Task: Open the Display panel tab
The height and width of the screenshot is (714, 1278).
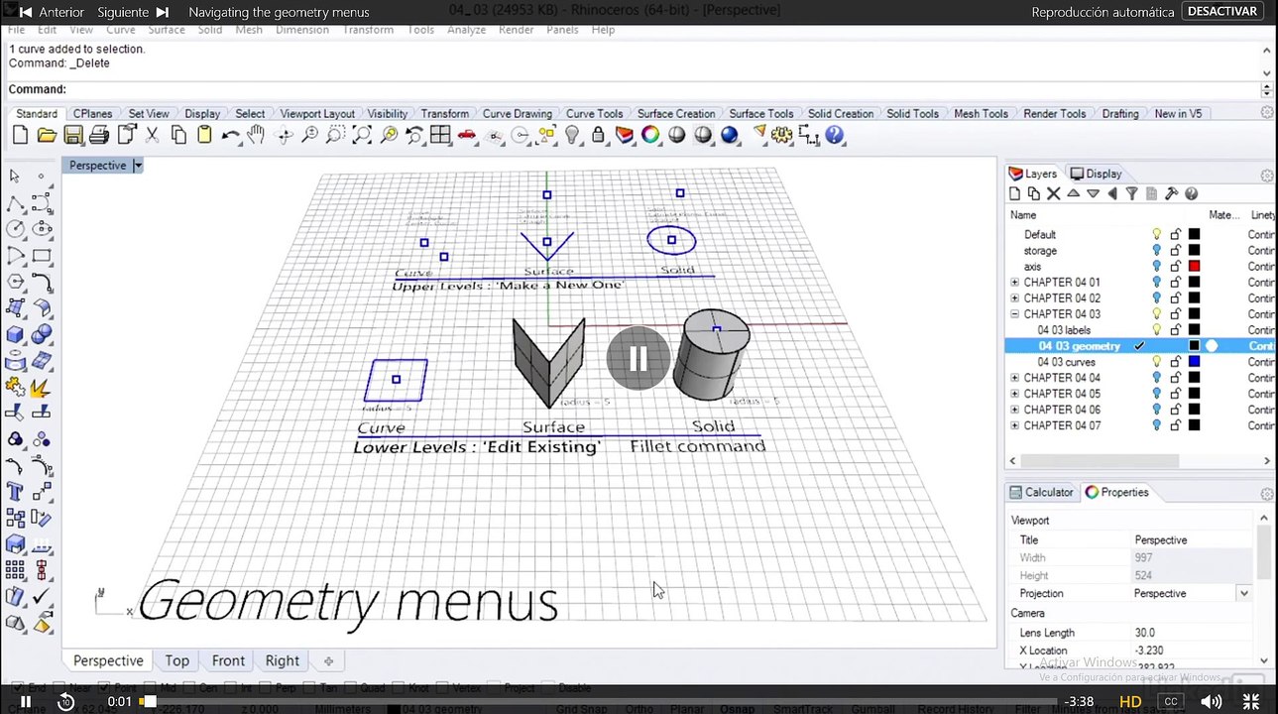Action: 1096,174
